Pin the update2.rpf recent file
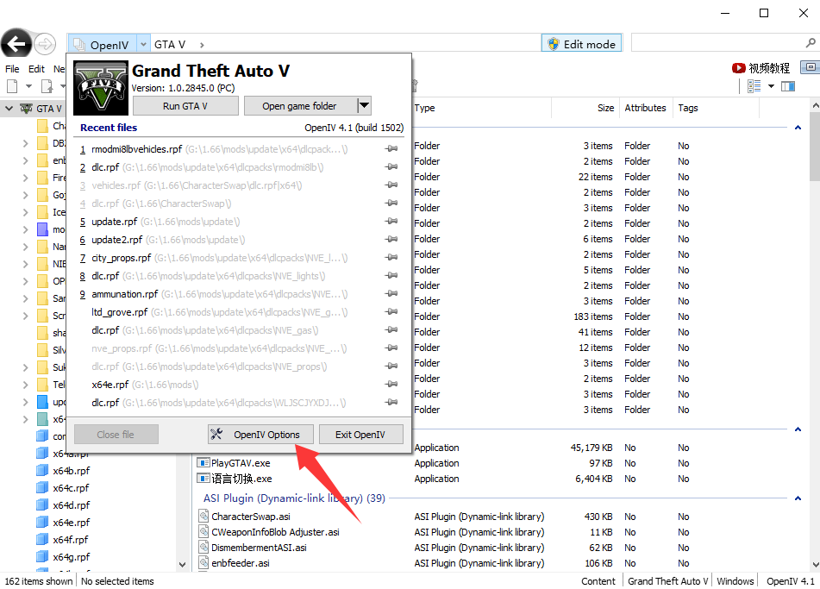The height and width of the screenshot is (589, 820). [391, 240]
